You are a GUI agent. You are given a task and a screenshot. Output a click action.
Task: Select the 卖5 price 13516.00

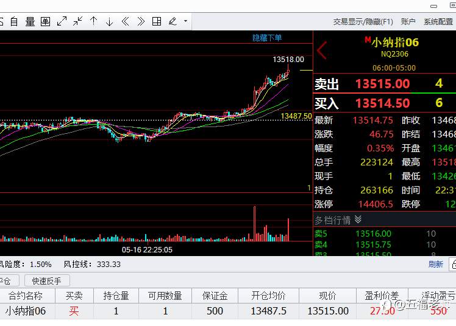(373, 234)
